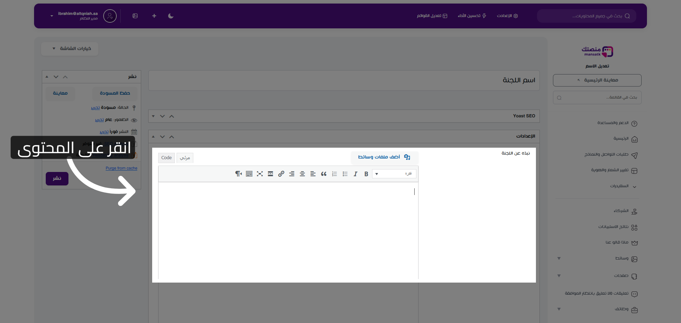Image resolution: width=681 pixels, height=323 pixels.
Task: Switch to the Code editor tab
Action: (166, 158)
